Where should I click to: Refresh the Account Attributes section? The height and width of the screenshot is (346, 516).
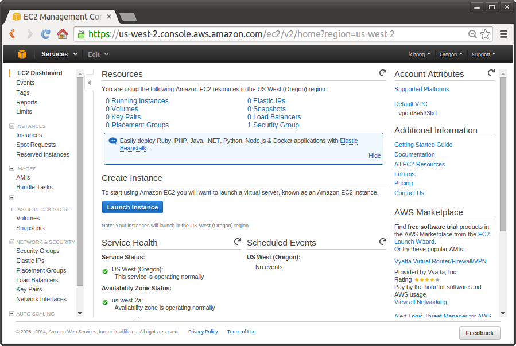491,73
